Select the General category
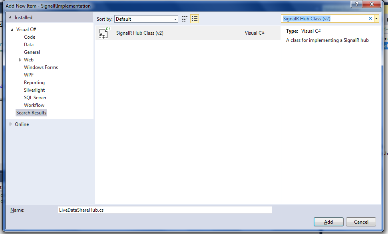Image resolution: width=388 pixels, height=234 pixels. pyautogui.click(x=32, y=52)
